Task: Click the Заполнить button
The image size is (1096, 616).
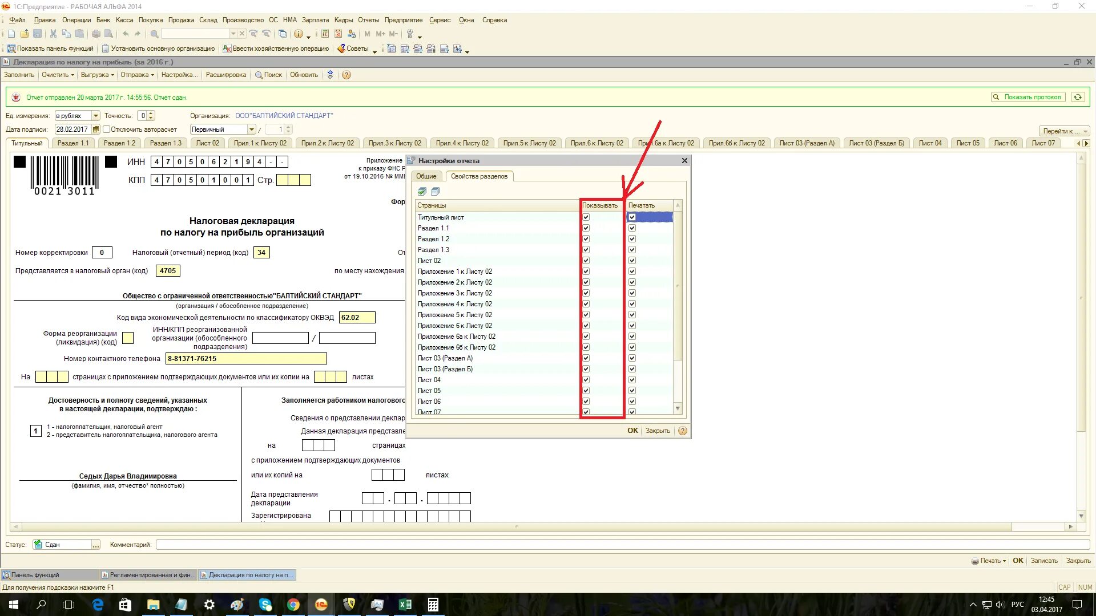Action: 19,75
